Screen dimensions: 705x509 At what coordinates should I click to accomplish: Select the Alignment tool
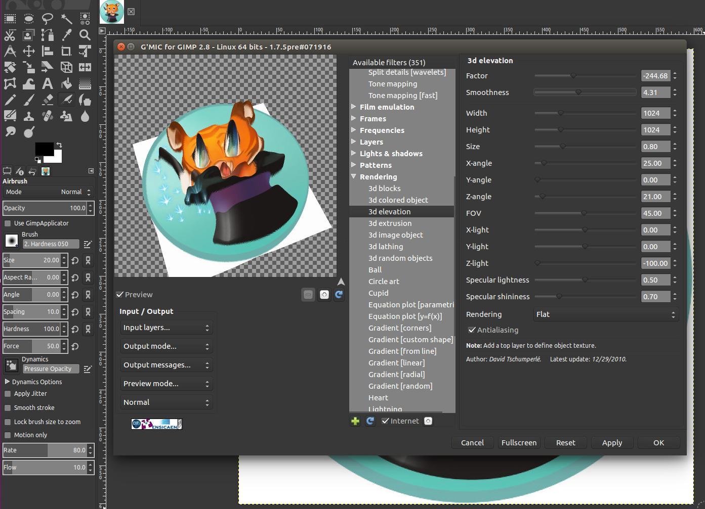click(x=47, y=51)
